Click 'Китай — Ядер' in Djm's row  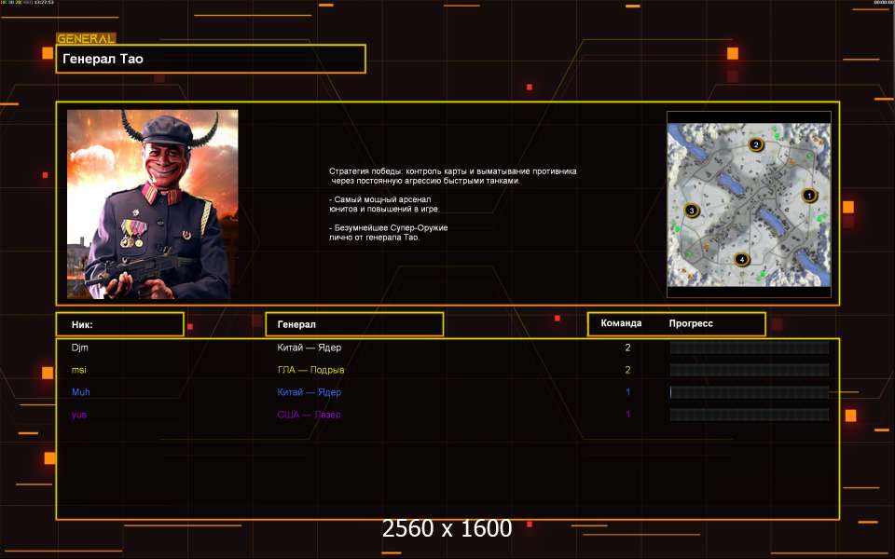coord(310,348)
